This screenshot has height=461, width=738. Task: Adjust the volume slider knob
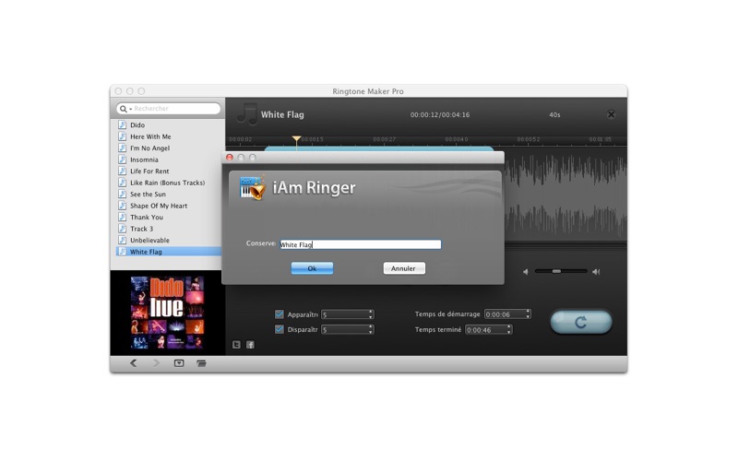[x=556, y=271]
